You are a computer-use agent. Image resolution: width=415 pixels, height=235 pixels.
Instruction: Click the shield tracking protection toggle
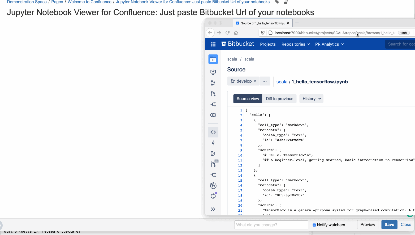[x=263, y=32]
